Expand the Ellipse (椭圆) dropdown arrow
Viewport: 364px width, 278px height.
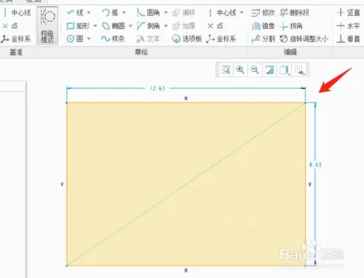tap(130, 25)
